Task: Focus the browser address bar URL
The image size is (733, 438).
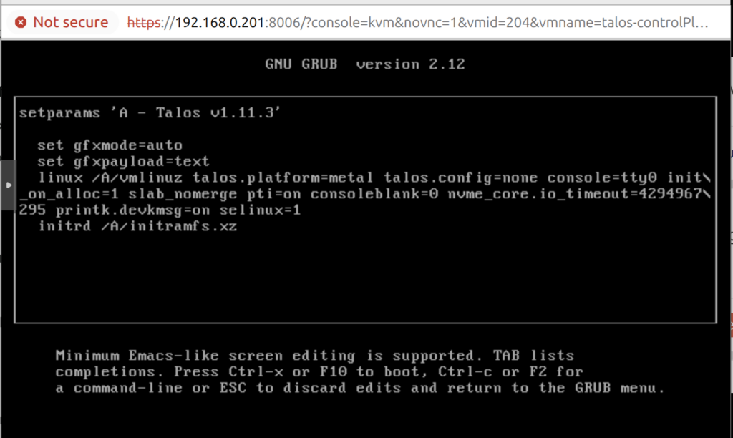Action: coord(429,22)
